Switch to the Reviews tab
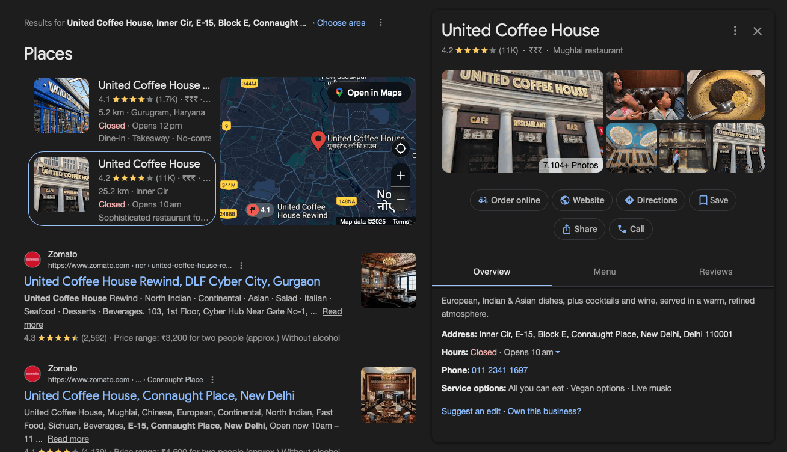 click(715, 272)
